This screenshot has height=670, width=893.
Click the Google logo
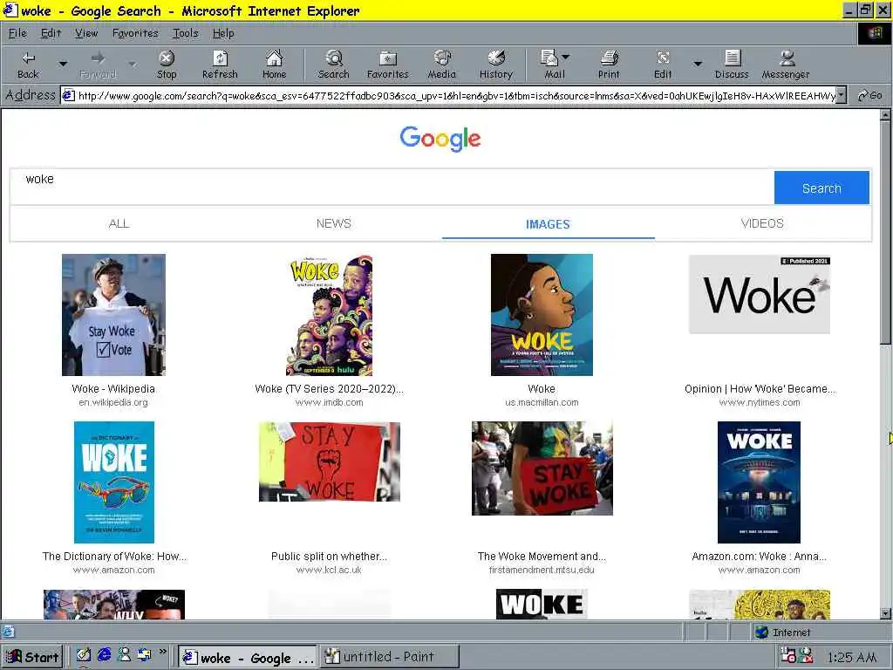click(440, 139)
